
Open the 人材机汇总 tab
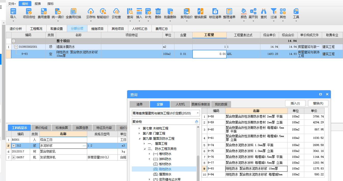pos(140,29)
